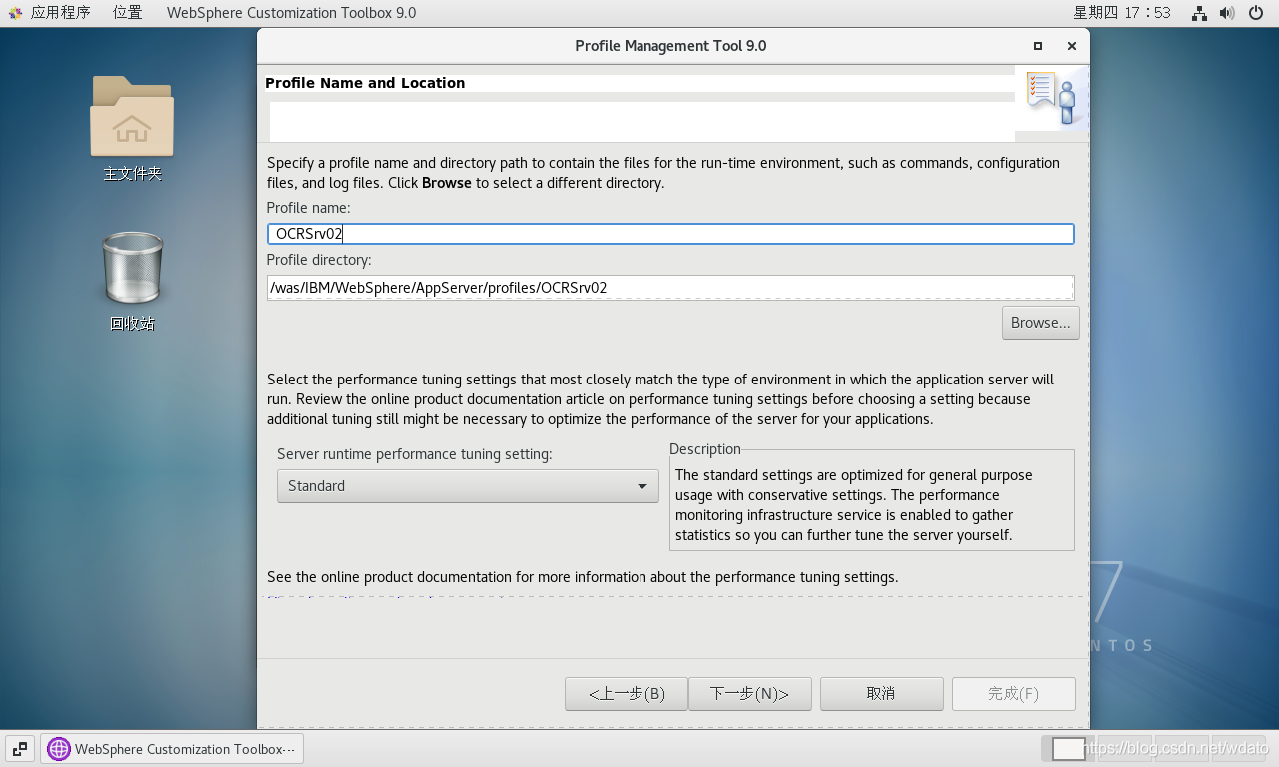Click the wizard profile checklist icon

[x=1051, y=98]
